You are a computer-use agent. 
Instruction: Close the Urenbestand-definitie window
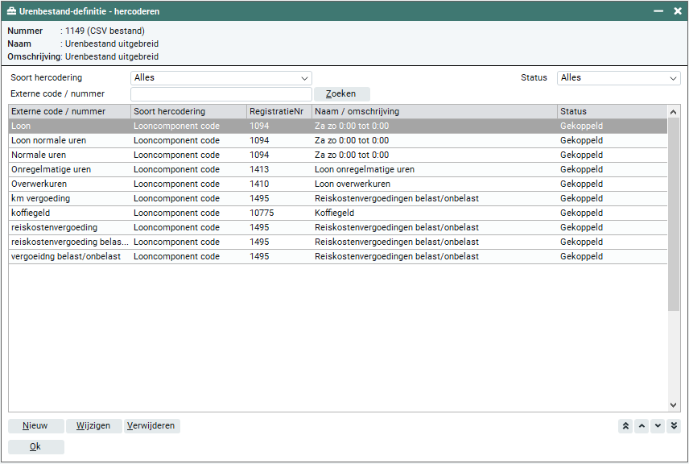pyautogui.click(x=678, y=11)
